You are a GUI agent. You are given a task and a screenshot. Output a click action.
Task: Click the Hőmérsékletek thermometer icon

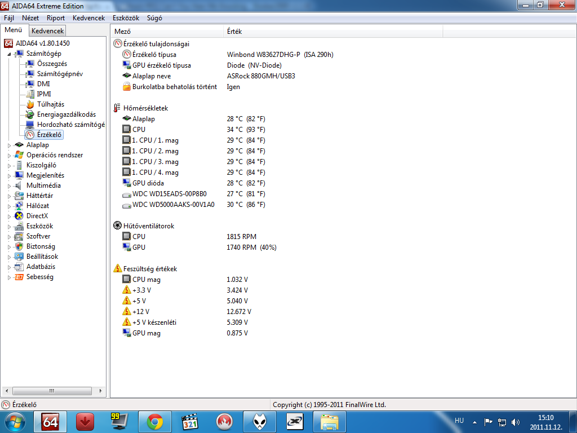117,108
